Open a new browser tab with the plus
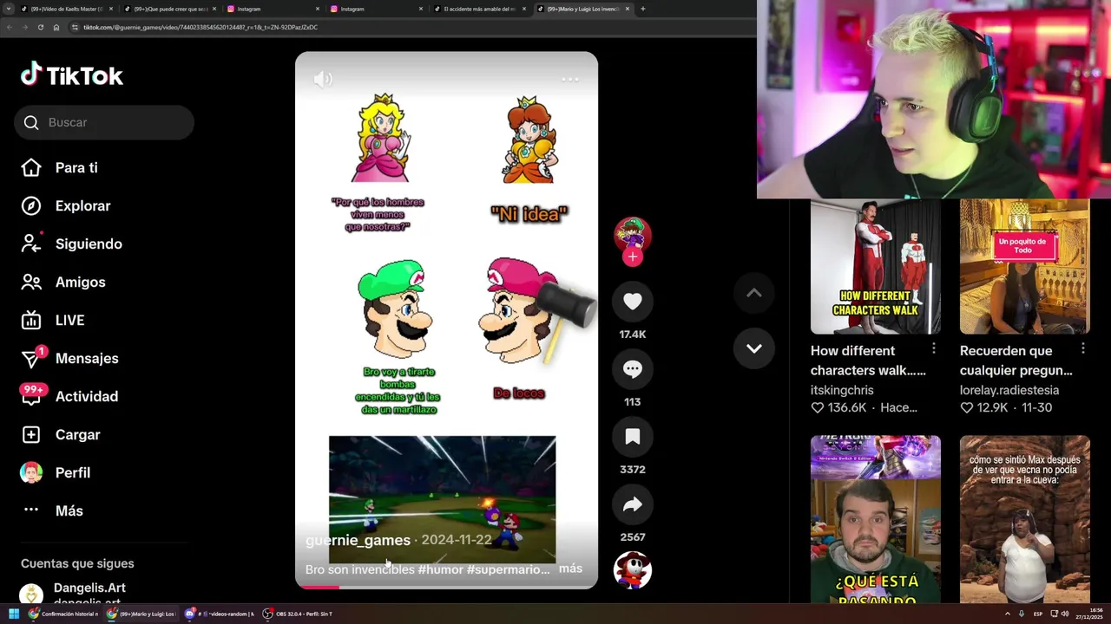1111x624 pixels. point(642,9)
